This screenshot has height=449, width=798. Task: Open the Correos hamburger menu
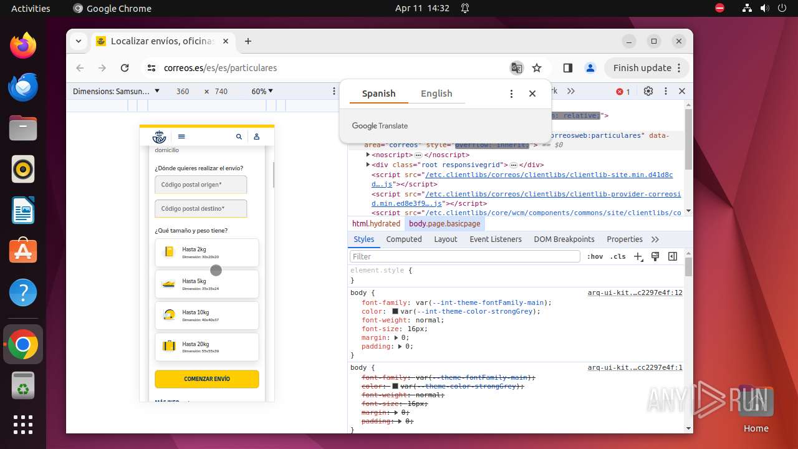pos(181,137)
